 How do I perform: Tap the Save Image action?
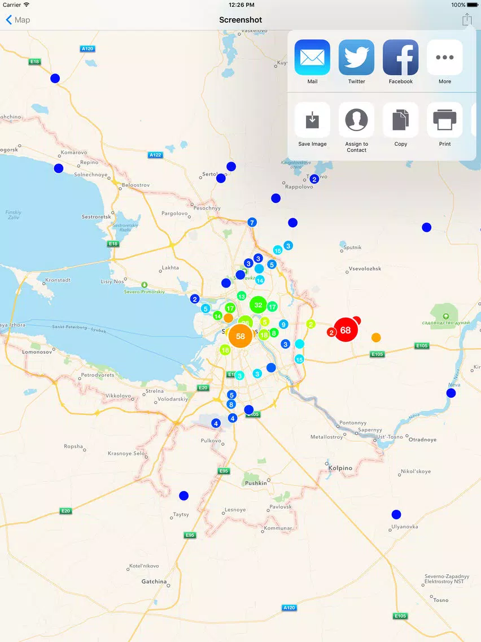point(312,120)
